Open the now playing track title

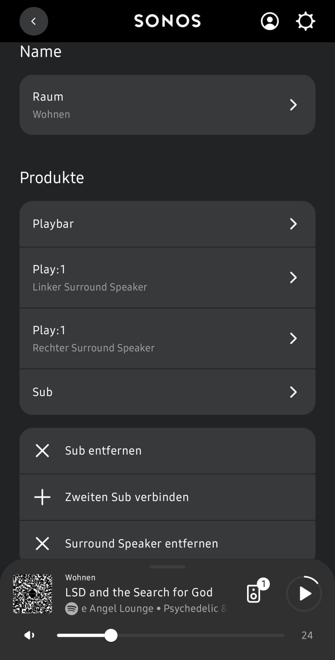click(139, 592)
